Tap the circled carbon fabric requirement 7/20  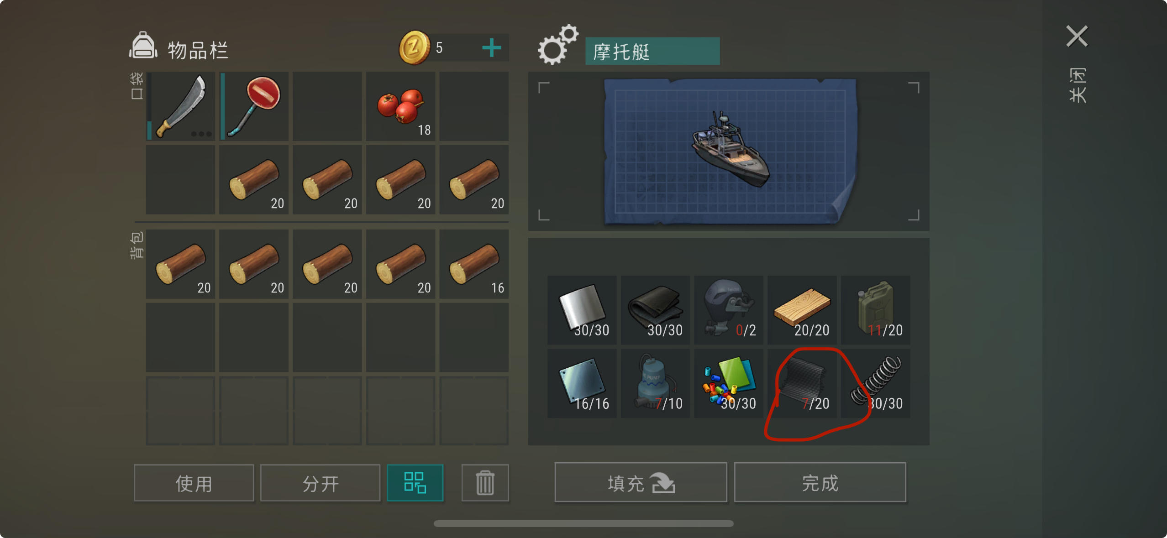point(802,383)
